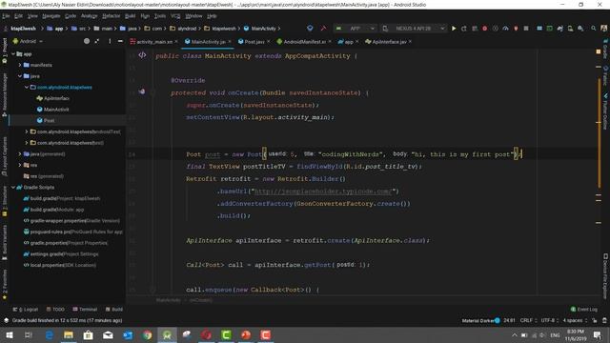This screenshot has width=610, height=343.
Task: Collapse all with the Project panel arrows icon
Action: coord(97,41)
